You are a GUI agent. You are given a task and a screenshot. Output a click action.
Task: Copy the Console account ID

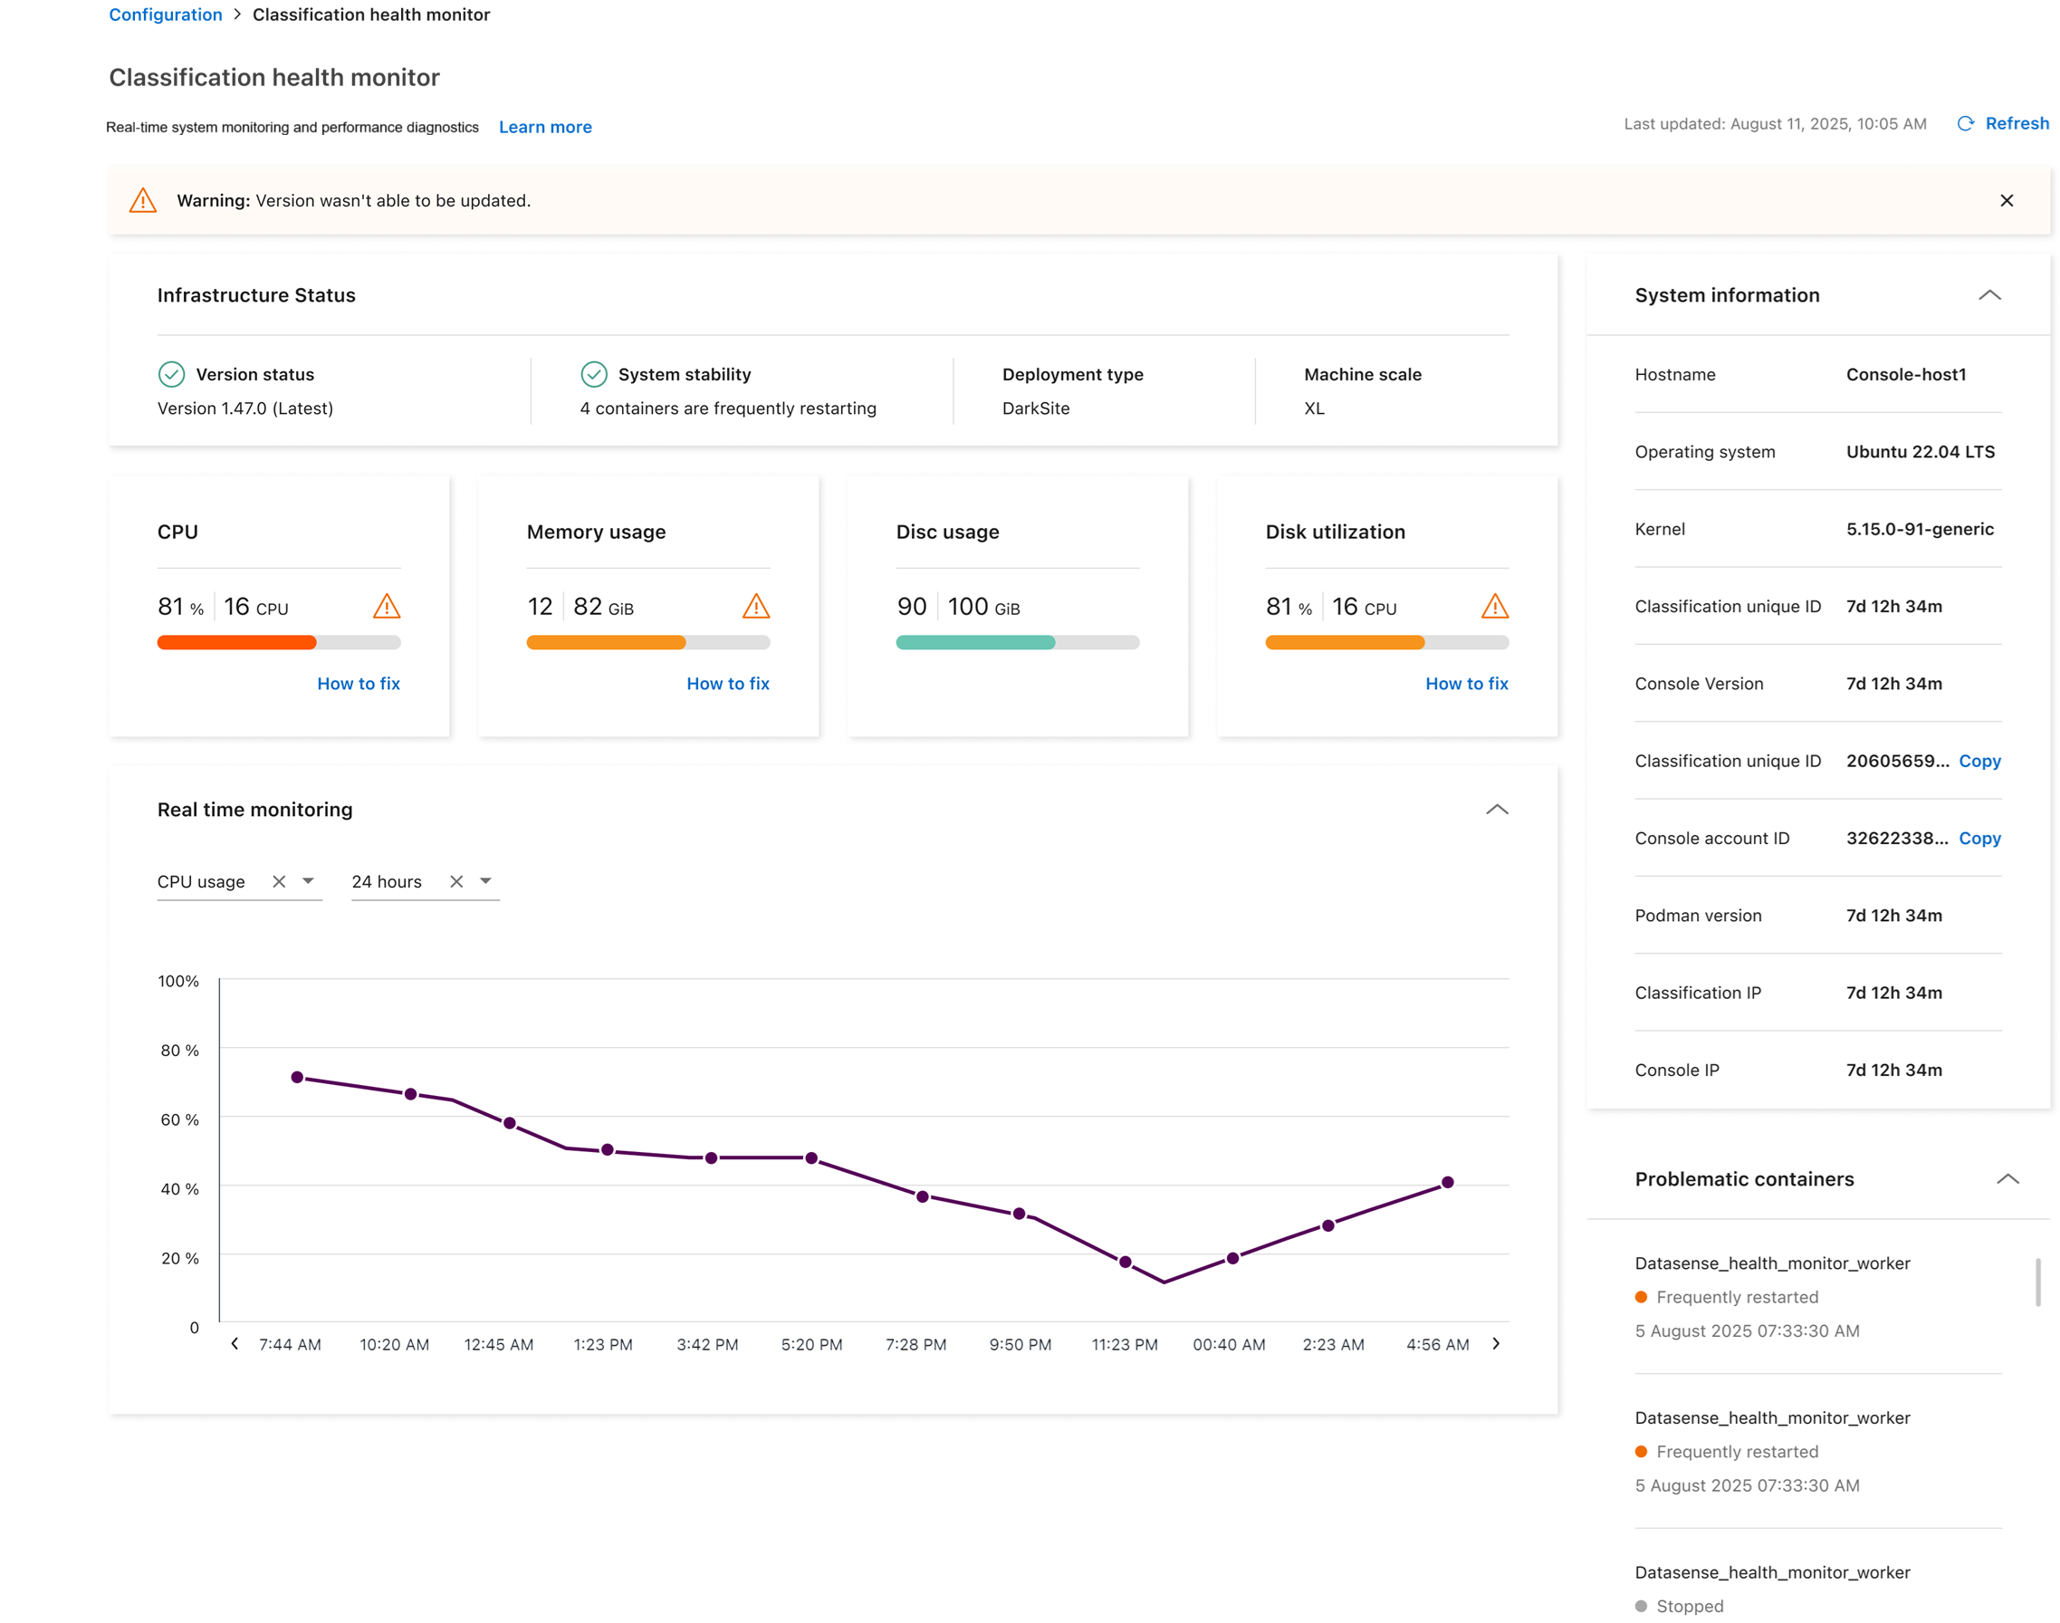[1979, 838]
